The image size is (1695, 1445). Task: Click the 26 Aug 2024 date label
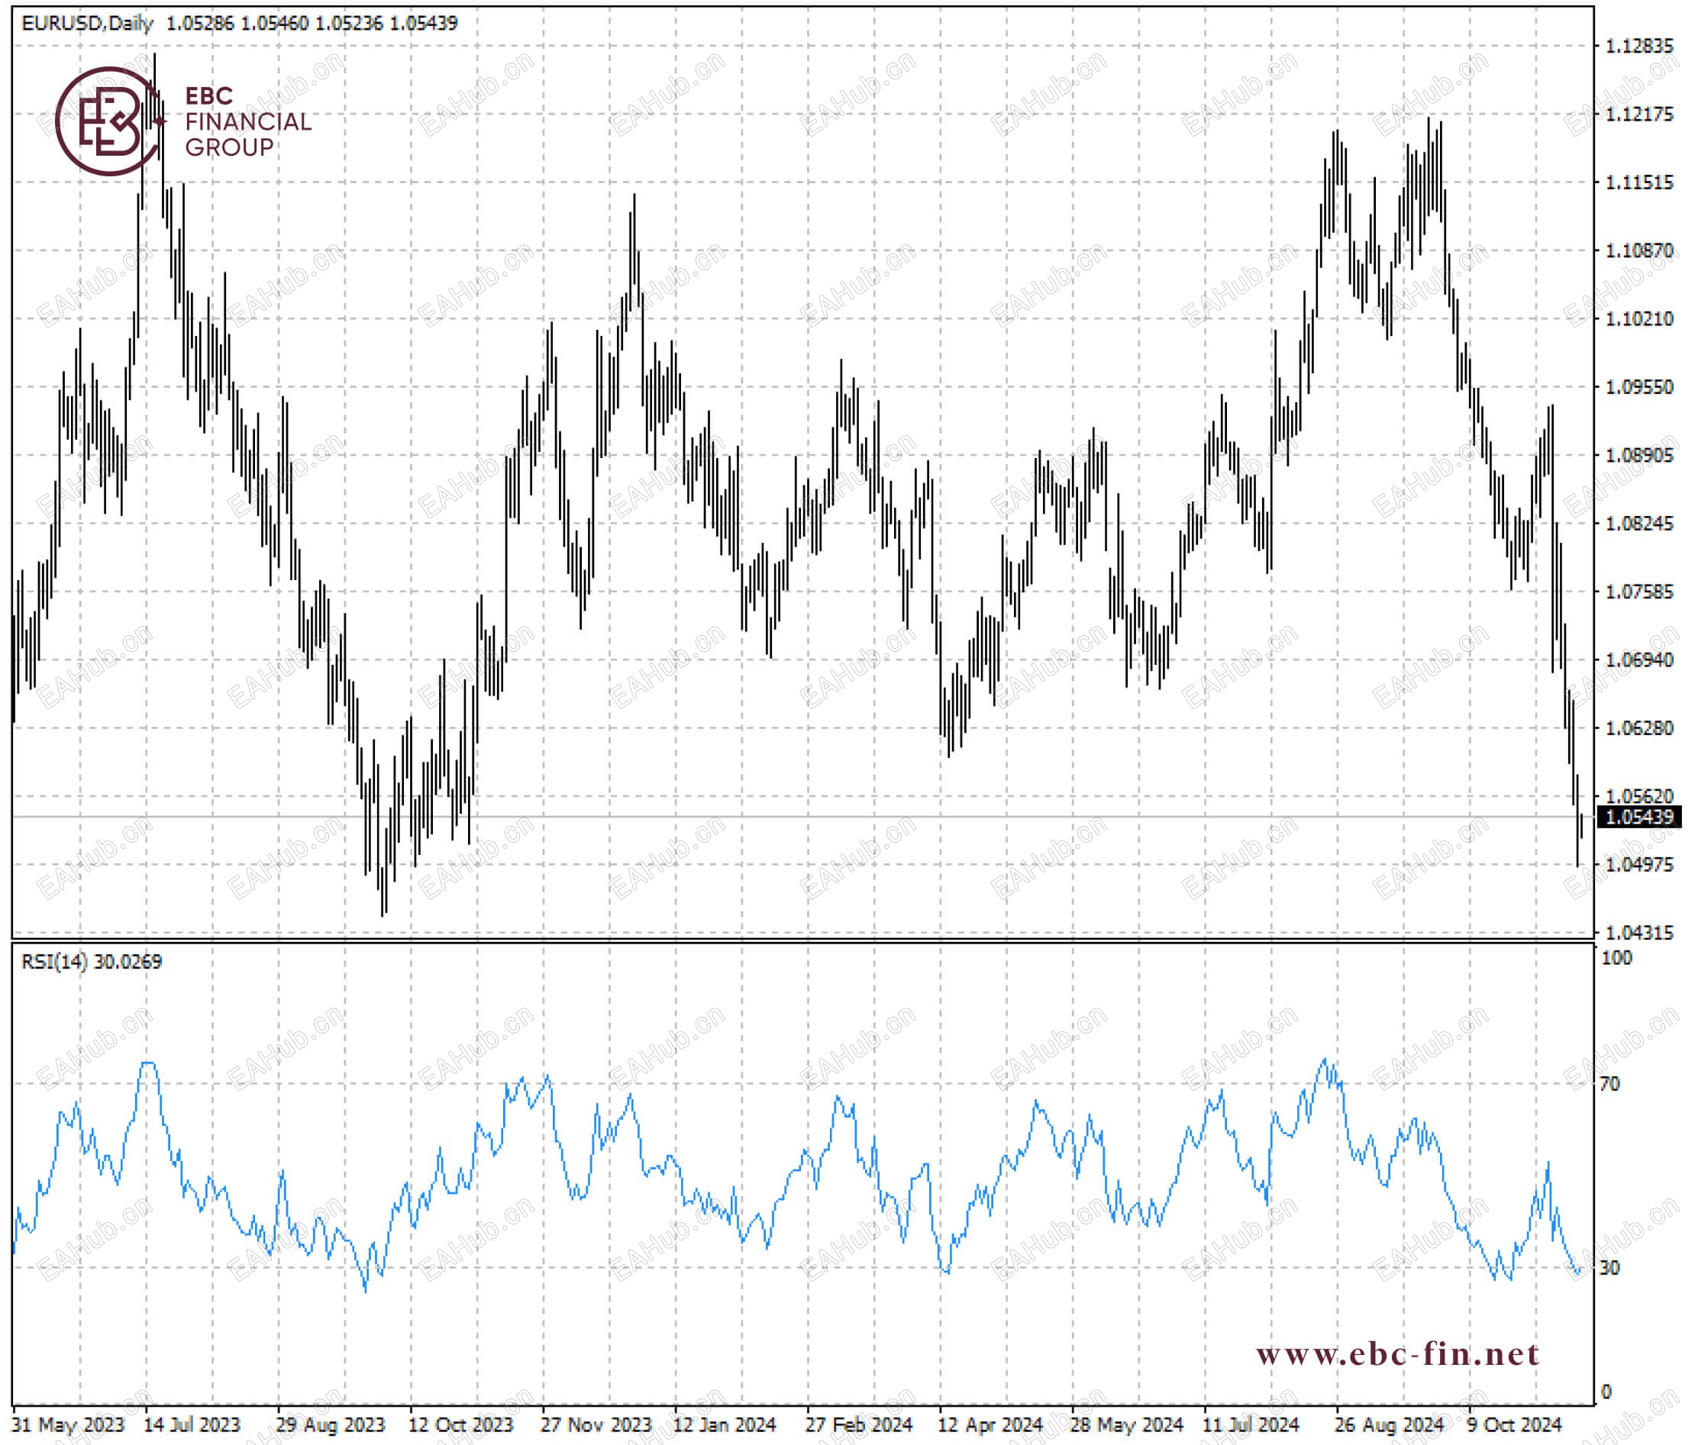coord(1389,1424)
